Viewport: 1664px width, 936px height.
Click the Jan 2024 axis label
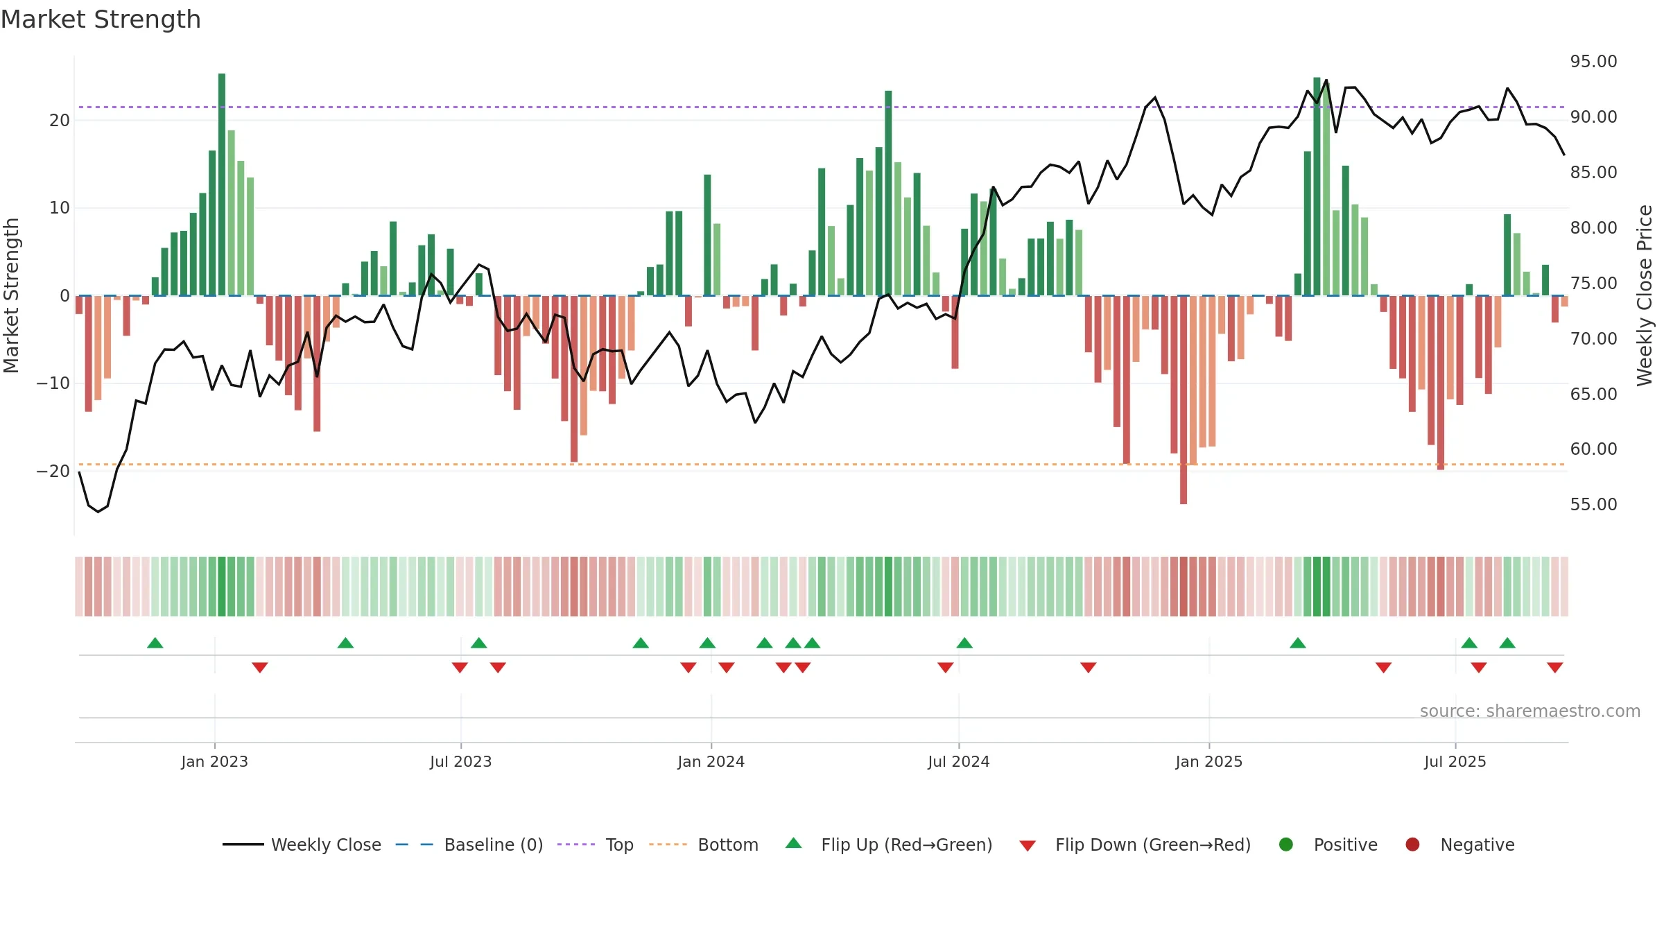tap(711, 761)
